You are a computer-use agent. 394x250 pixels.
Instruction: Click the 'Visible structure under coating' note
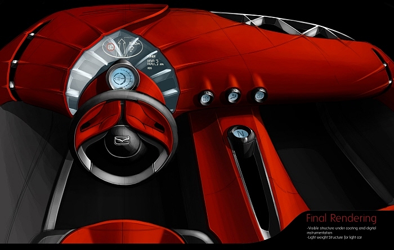click(341, 230)
